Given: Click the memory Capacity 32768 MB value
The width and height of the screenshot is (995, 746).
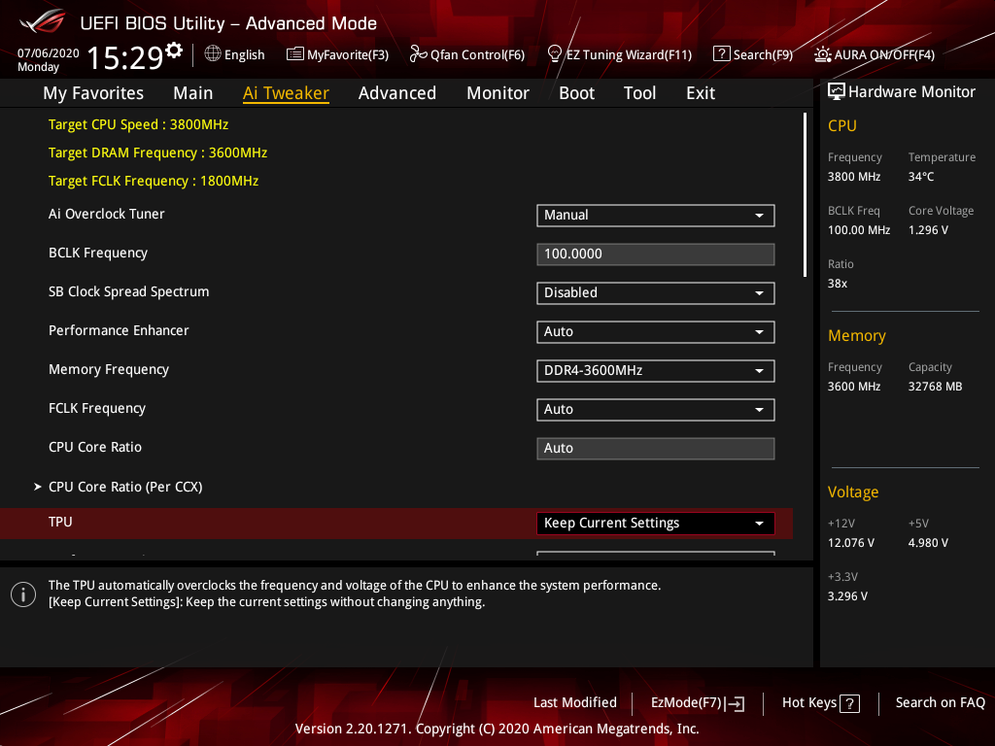Looking at the screenshot, I should pyautogui.click(x=935, y=387).
